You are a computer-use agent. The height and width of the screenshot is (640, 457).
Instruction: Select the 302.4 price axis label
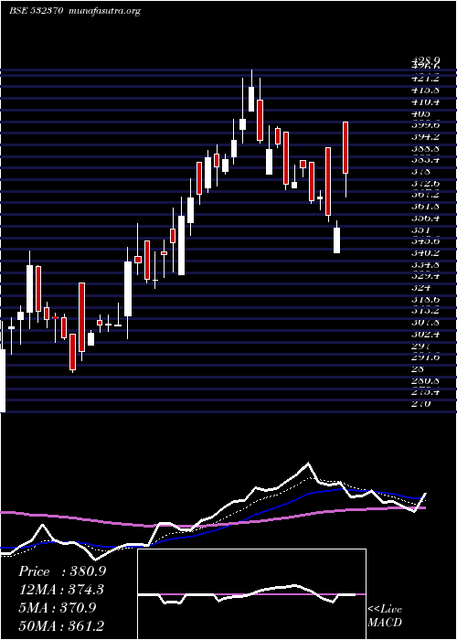(425, 335)
